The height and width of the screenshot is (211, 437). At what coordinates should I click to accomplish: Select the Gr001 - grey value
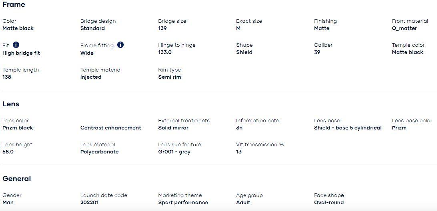[174, 152]
